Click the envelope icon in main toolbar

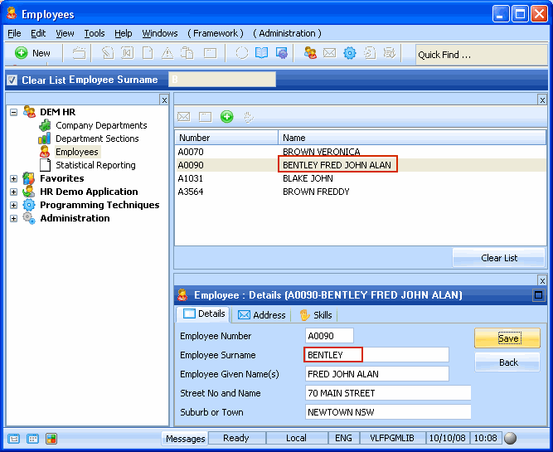pyautogui.click(x=329, y=53)
